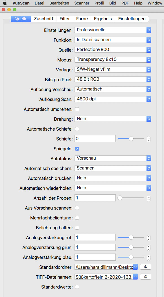Open the Apple menu
The width and height of the screenshot is (164, 297).
click(x=5, y=3)
